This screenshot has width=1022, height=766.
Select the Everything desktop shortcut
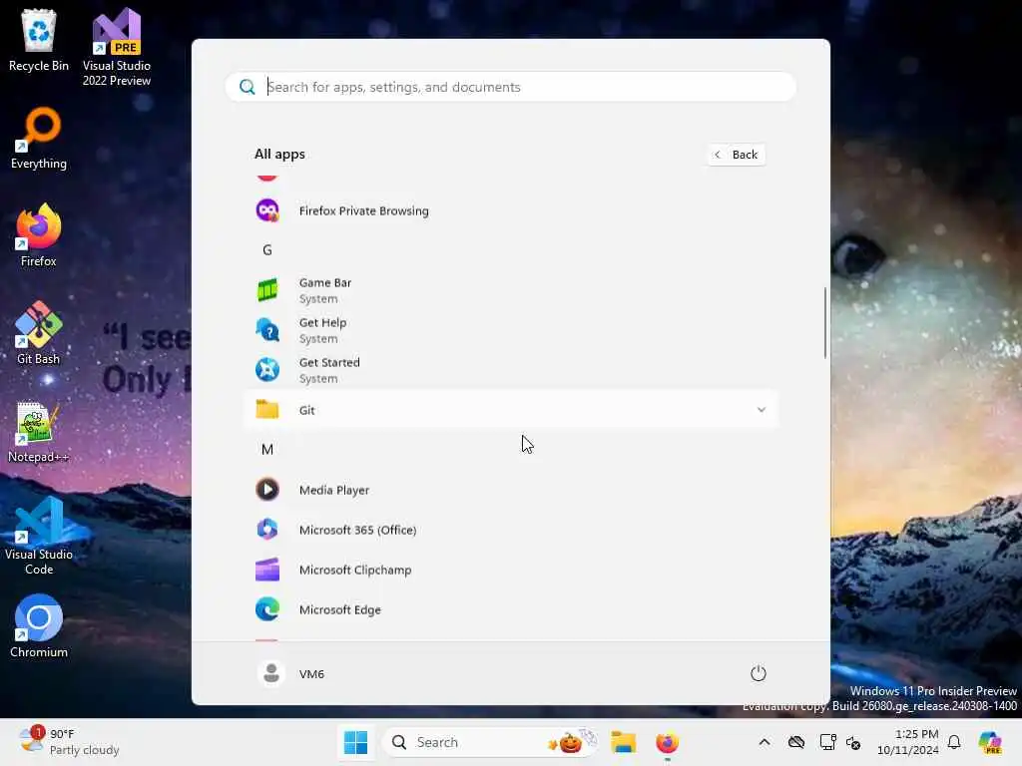click(x=39, y=138)
